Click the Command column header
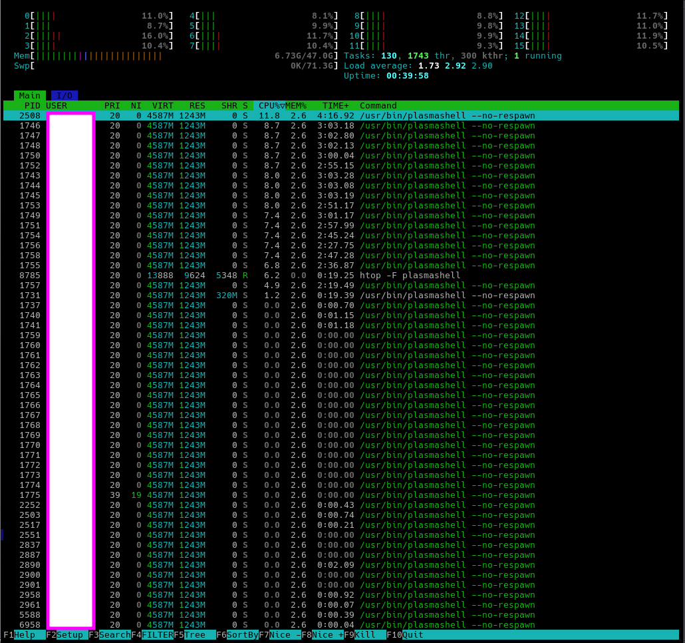Image resolution: width=685 pixels, height=643 pixels. [x=378, y=106]
